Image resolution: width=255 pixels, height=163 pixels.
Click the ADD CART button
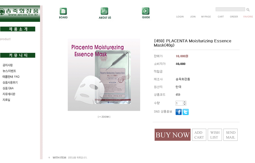pyautogui.click(x=199, y=135)
